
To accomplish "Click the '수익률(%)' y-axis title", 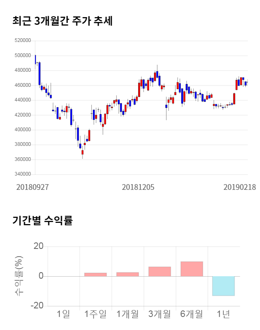I will (x=19, y=276).
